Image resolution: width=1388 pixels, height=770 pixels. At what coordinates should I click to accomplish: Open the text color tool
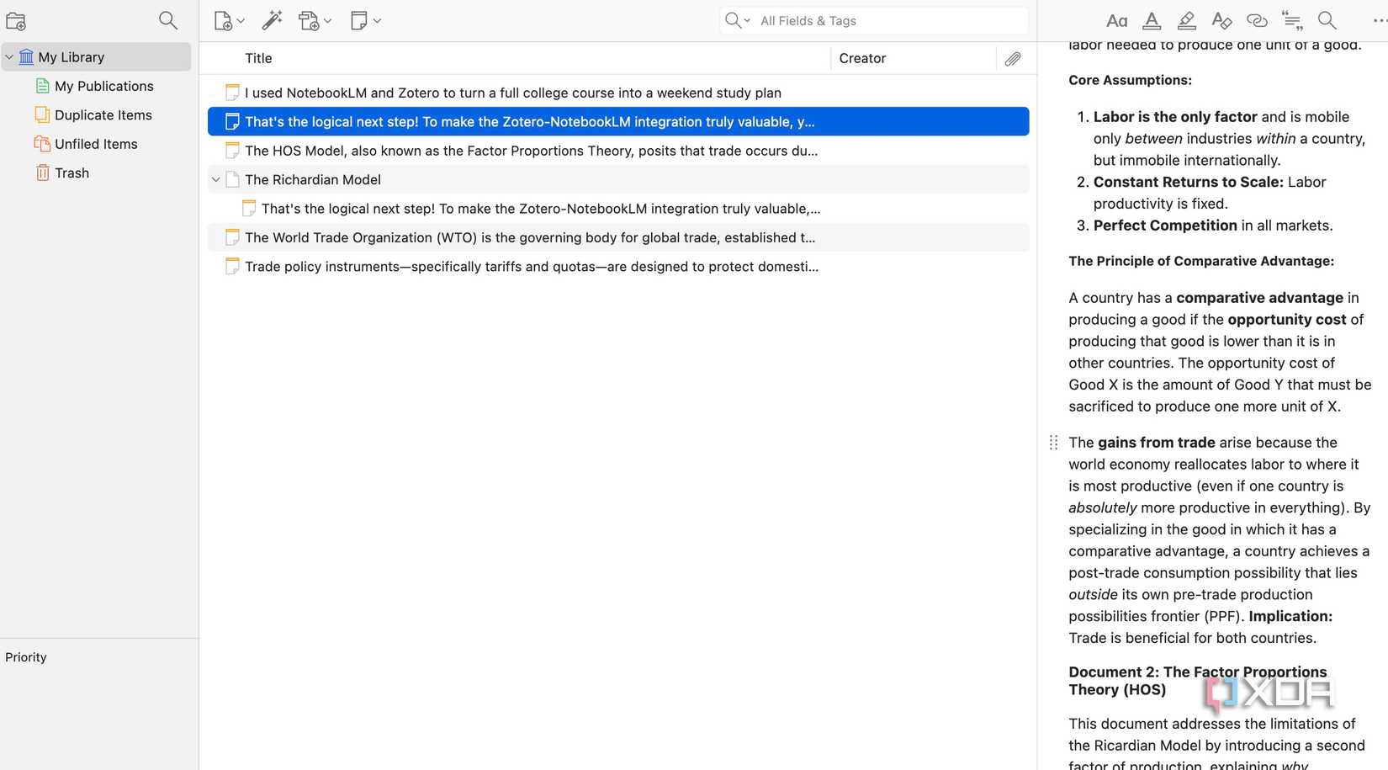[1152, 21]
